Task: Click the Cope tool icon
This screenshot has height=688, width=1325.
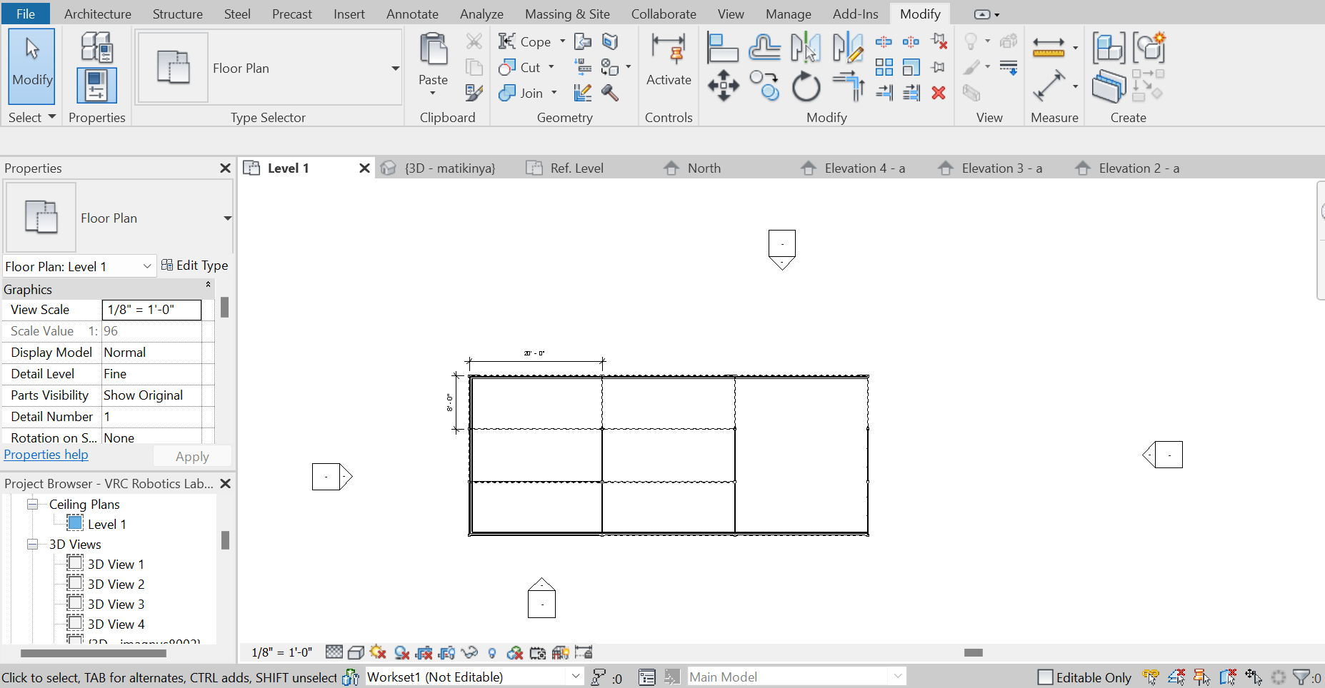Action: (x=507, y=41)
